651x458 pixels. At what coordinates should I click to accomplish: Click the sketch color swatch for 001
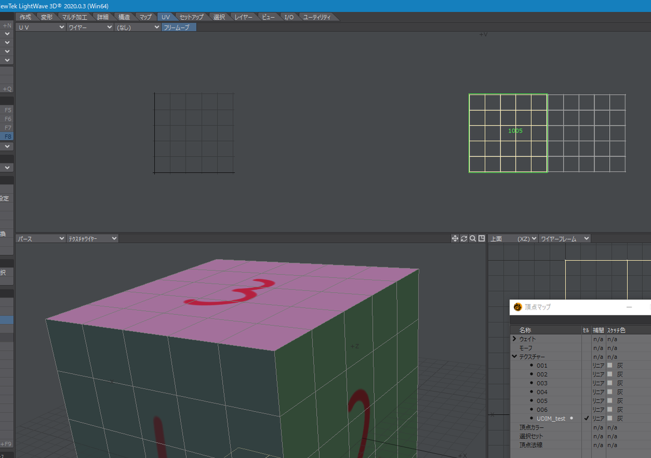tap(610, 365)
